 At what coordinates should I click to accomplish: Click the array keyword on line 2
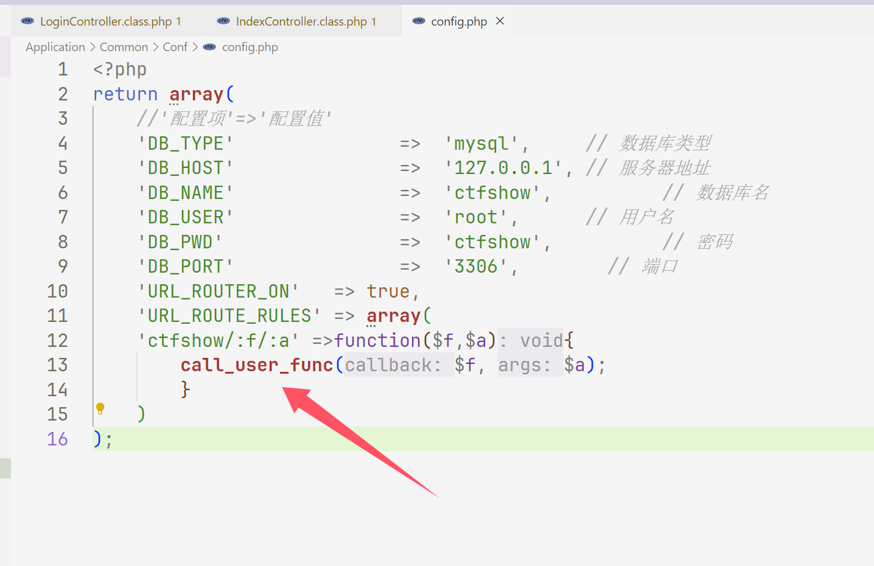pos(196,94)
